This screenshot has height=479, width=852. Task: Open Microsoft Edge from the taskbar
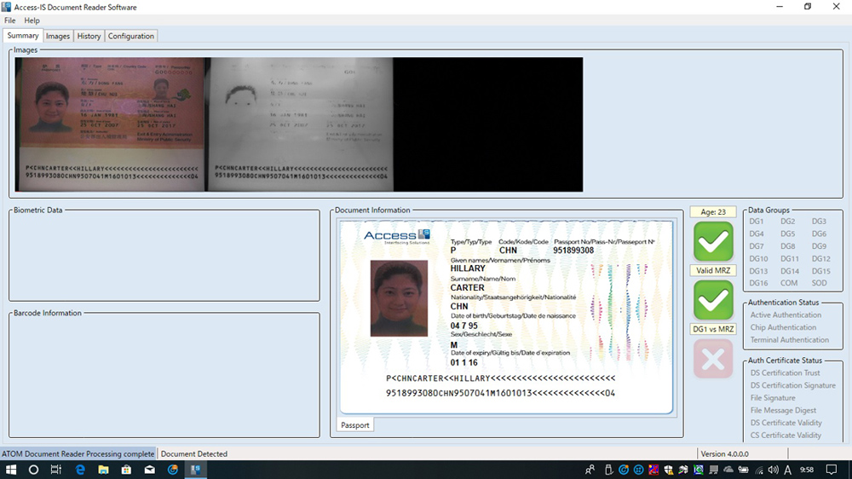tap(81, 470)
